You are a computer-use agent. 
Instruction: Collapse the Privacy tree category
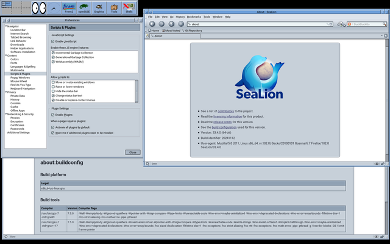coord(6,92)
